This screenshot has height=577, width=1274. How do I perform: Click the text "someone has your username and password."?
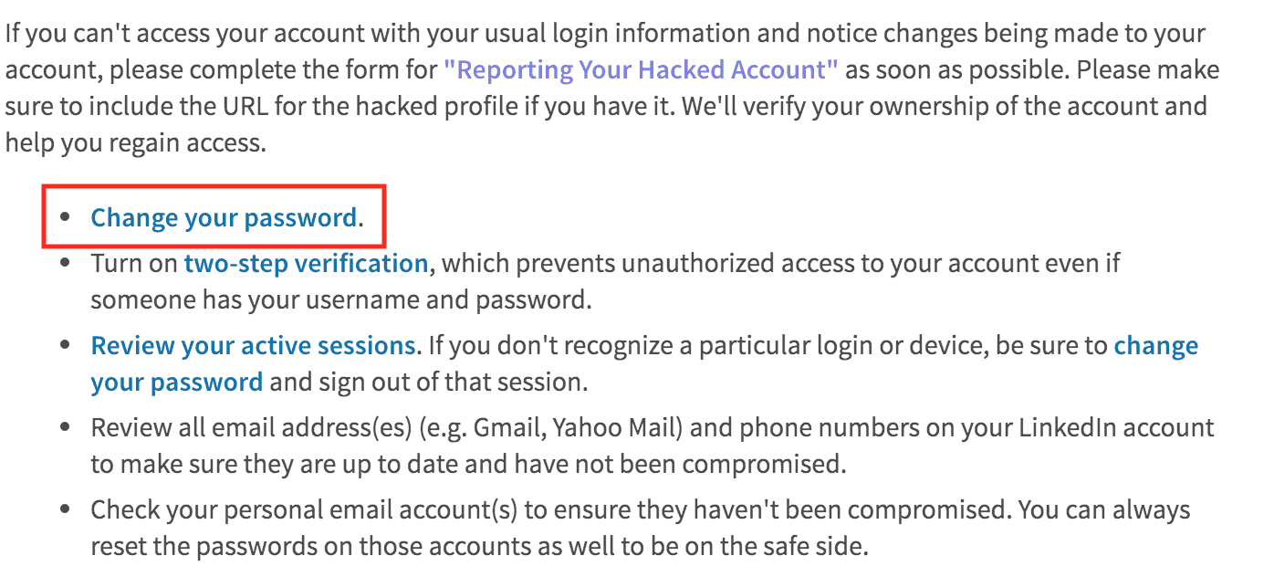pyautogui.click(x=341, y=300)
